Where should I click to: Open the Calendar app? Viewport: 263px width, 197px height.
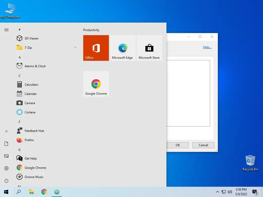coord(47,94)
